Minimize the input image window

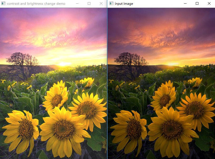(185, 3)
